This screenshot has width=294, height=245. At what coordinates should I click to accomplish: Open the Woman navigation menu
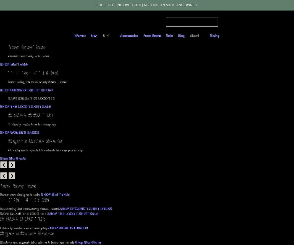(80, 36)
